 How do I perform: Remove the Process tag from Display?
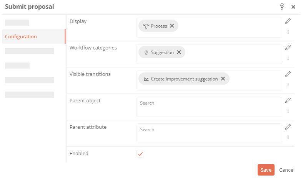pyautogui.click(x=172, y=26)
